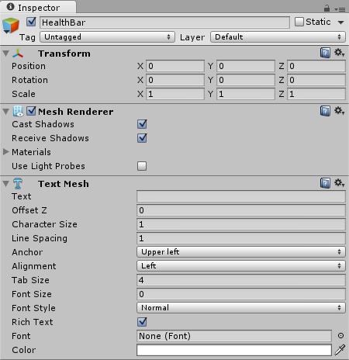The height and width of the screenshot is (360, 349).
Task: Click the Inspector lock icon
Action: pos(327,9)
